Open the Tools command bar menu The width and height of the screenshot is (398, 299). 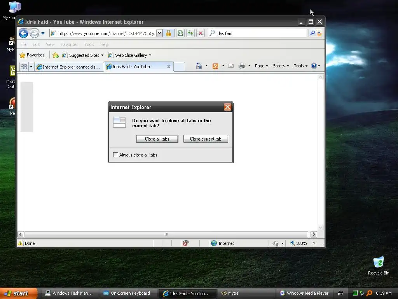coord(300,66)
